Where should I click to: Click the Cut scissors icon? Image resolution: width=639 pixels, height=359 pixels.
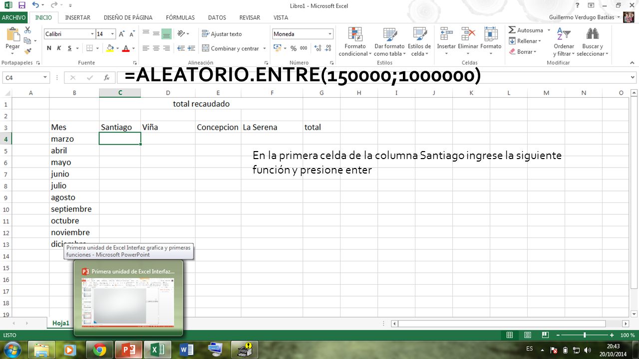pyautogui.click(x=27, y=31)
